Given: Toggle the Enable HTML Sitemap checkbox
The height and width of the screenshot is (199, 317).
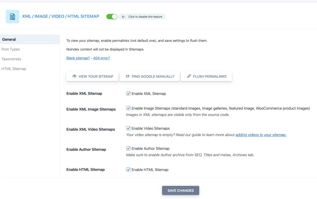Looking at the screenshot, I should (128, 170).
